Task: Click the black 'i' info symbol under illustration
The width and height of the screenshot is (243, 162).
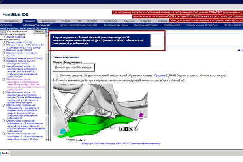Action: 126,129
